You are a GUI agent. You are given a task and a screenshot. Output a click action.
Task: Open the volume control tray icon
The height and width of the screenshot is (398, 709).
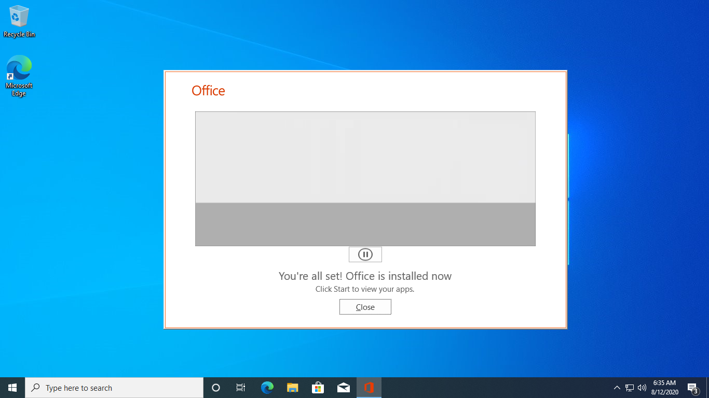coord(642,388)
